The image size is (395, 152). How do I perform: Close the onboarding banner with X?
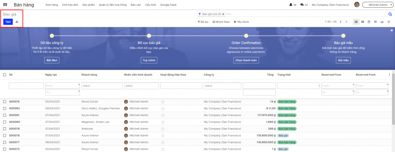(392, 30)
